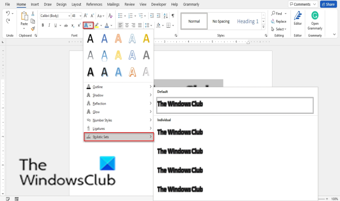Click the Strikethrough icon
340x201 pixels.
[66, 26]
